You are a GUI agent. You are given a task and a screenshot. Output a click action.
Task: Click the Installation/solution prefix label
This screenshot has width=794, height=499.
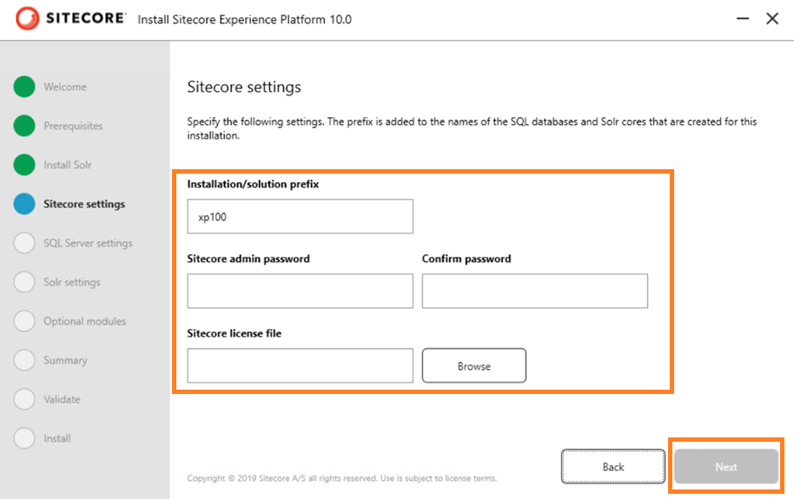(253, 184)
